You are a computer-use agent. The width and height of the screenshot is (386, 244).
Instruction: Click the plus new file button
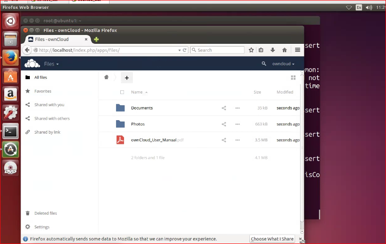127,78
